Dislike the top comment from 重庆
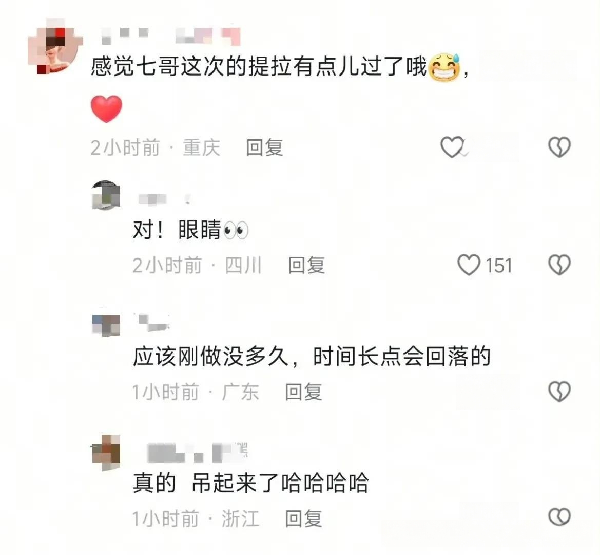600x555 pixels. click(x=559, y=147)
